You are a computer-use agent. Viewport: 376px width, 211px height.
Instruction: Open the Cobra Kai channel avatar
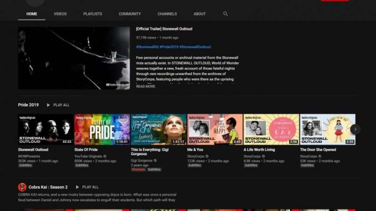[x=22, y=187]
